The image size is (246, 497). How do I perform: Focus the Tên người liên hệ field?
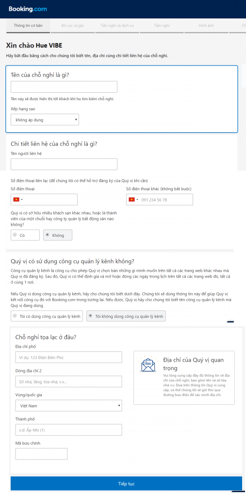tap(64, 164)
